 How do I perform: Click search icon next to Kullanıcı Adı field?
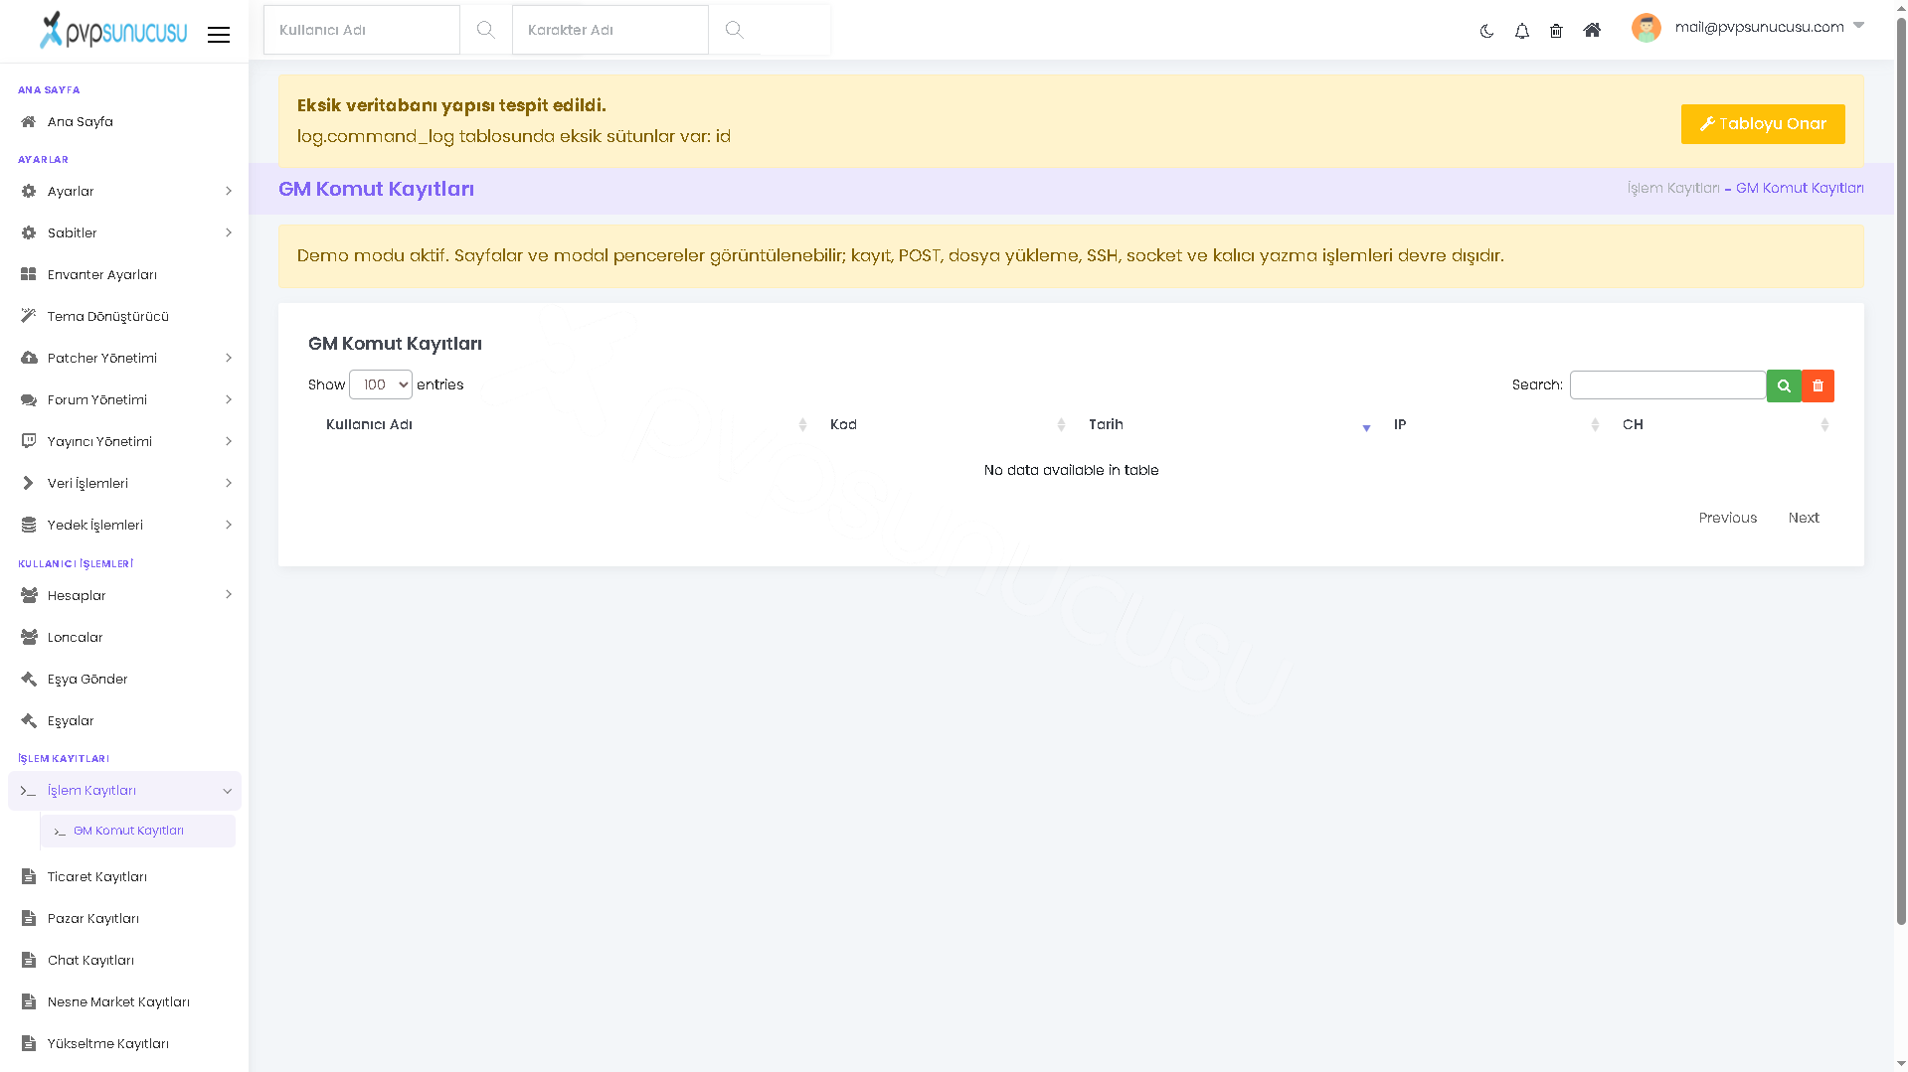[485, 30]
